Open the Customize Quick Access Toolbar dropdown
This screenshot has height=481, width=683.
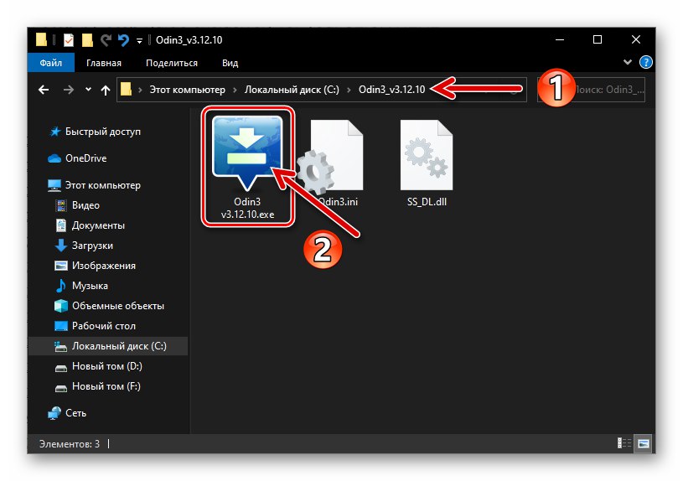[139, 41]
